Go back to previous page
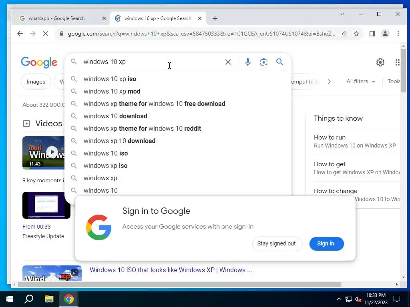This screenshot has width=410, height=307. [x=20, y=34]
